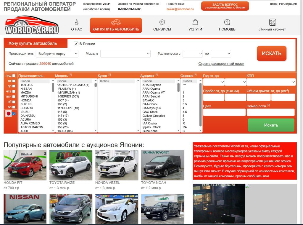Open the Выберите марку dropdown
Image resolution: width=303 pixels, height=225 pixels.
[x=57, y=53]
